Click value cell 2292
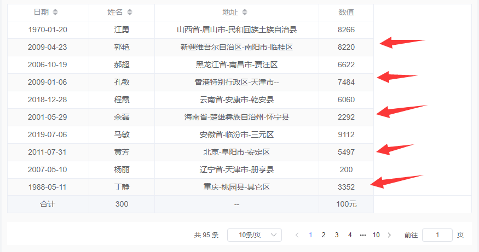479x252 pixels. point(346,117)
